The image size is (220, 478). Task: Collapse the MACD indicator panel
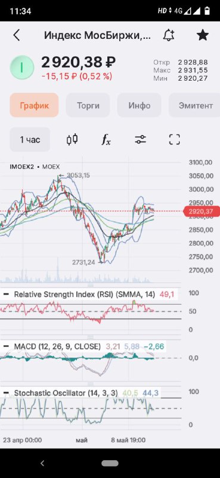tap(6, 347)
